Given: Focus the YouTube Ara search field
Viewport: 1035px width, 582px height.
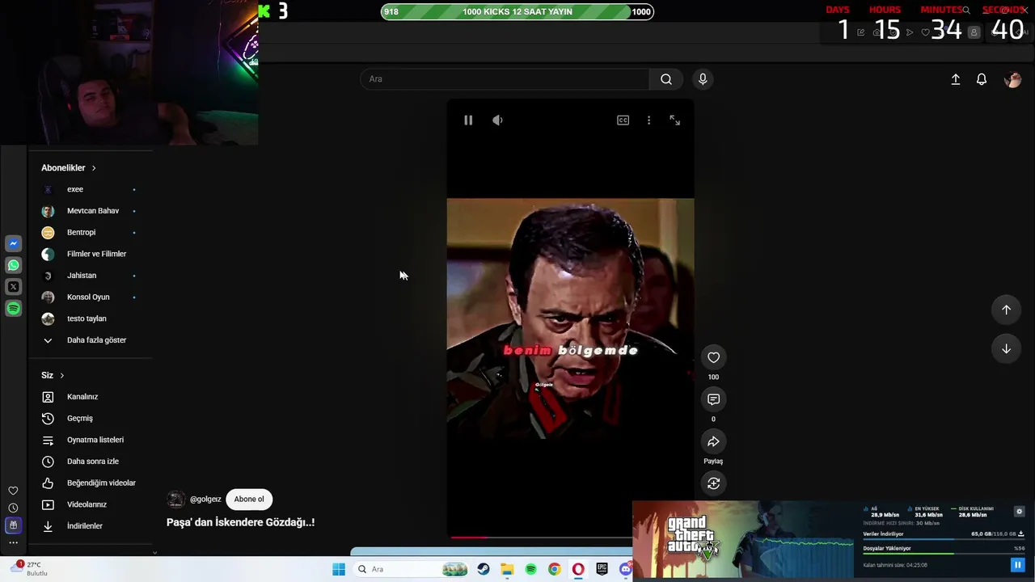Looking at the screenshot, I should coord(505,79).
